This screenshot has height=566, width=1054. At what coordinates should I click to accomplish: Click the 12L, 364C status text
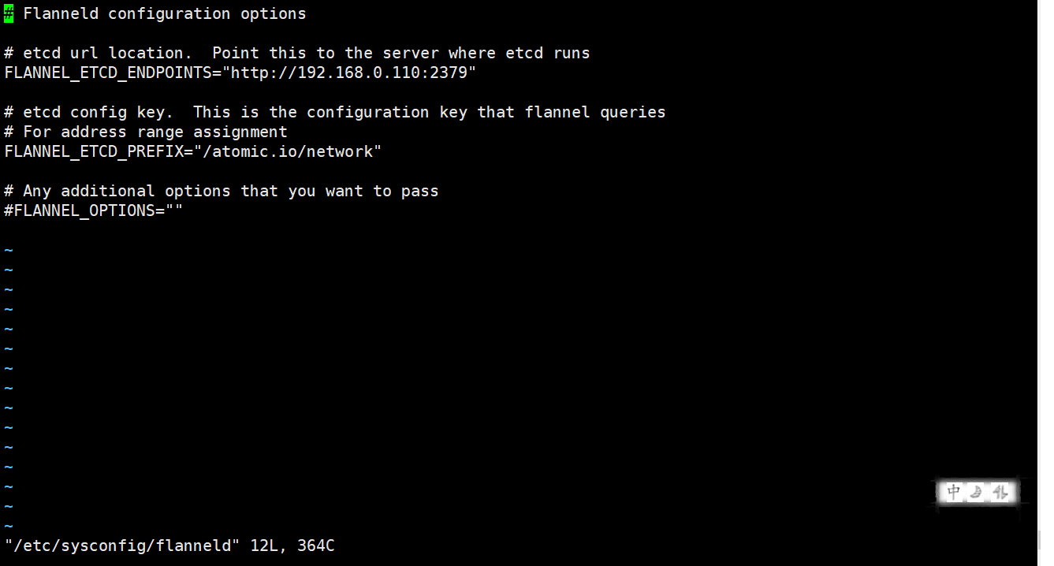[x=292, y=546]
